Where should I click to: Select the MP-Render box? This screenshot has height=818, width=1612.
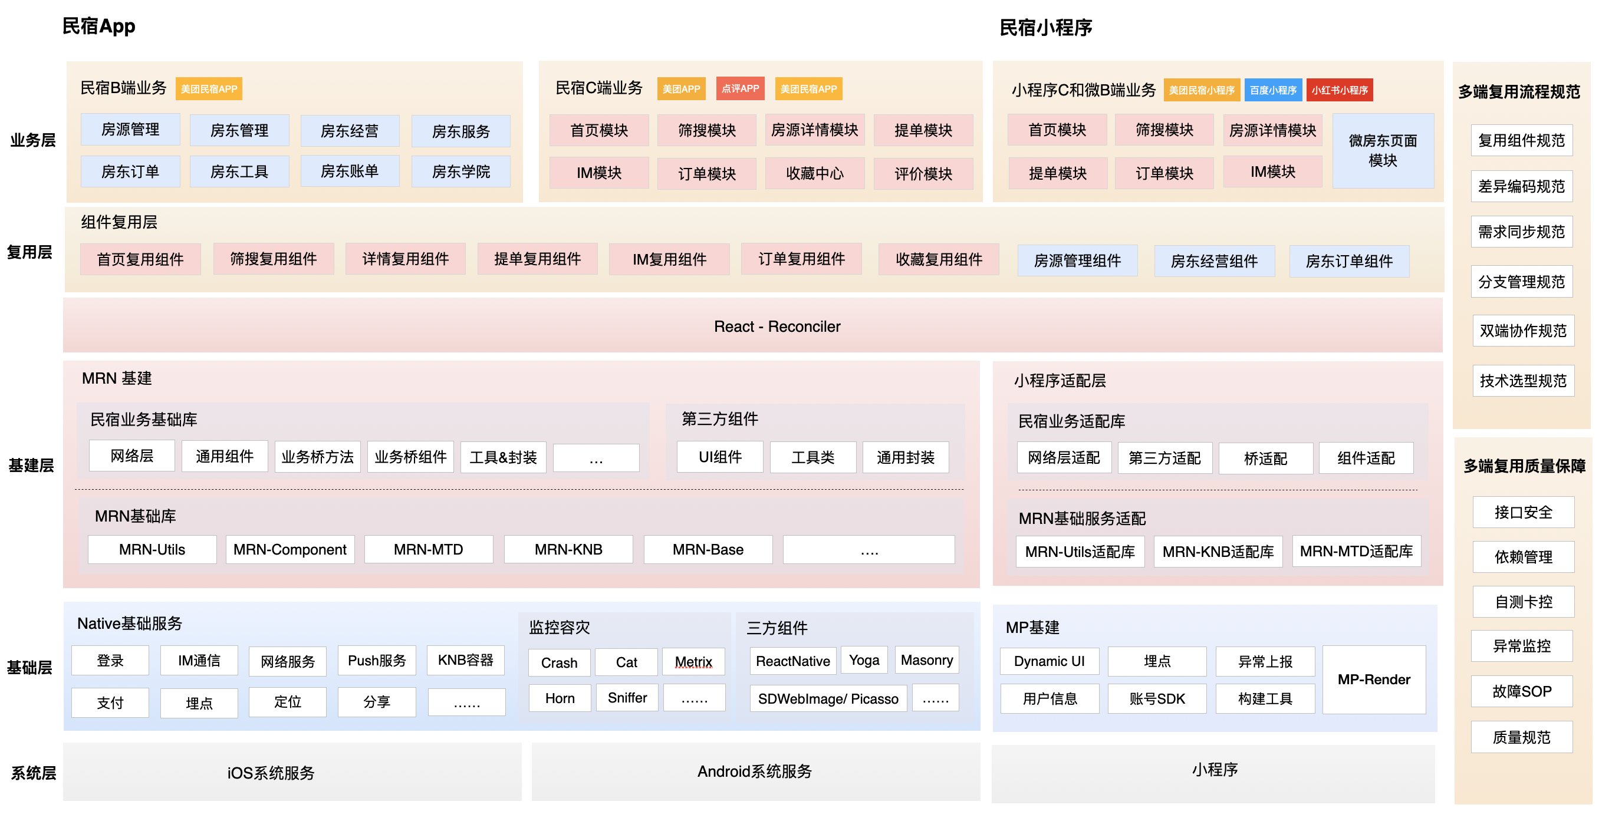coord(1374,679)
